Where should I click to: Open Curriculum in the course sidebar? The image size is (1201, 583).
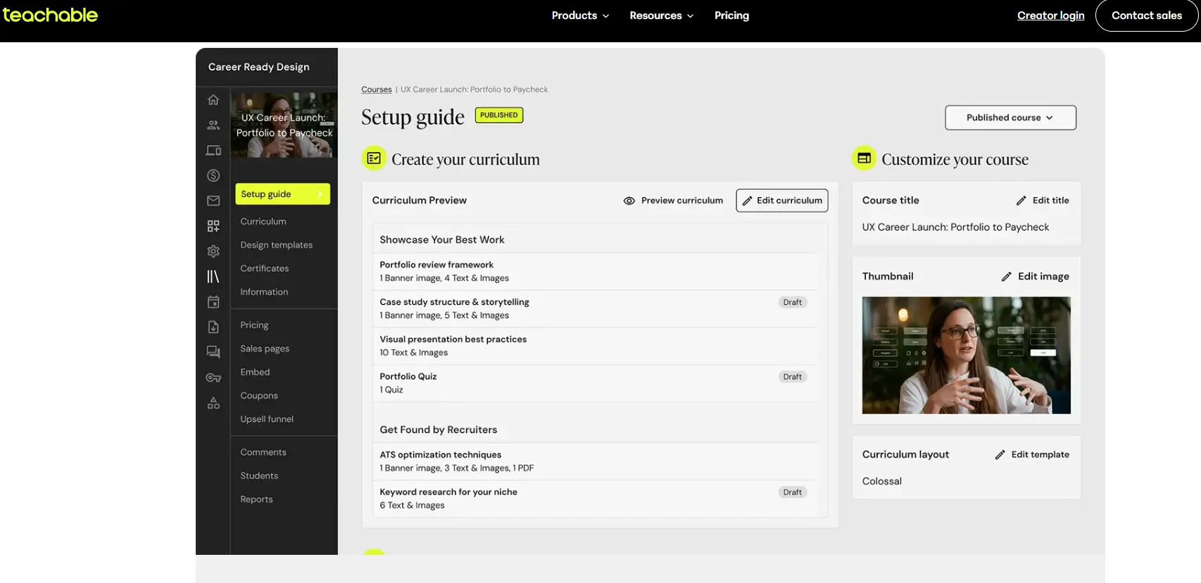263,221
